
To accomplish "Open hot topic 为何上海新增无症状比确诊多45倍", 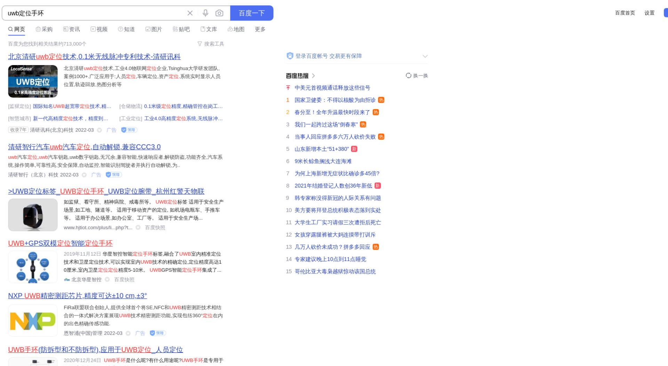I will tap(337, 173).
